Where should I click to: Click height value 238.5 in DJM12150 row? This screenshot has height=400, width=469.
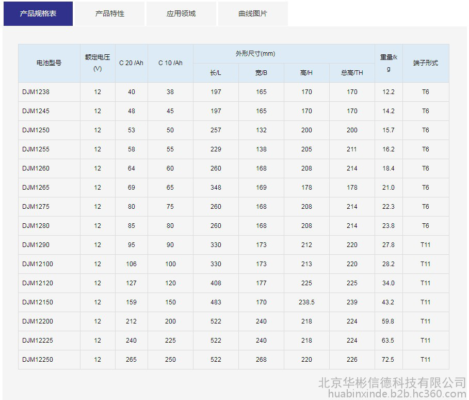(306, 302)
